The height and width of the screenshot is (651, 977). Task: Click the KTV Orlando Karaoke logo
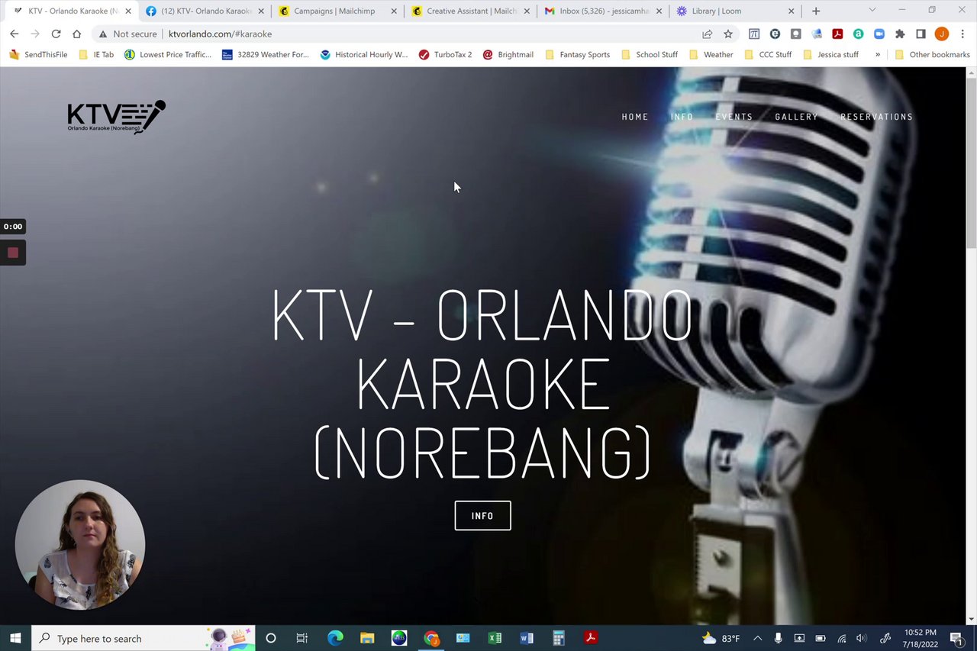116,117
